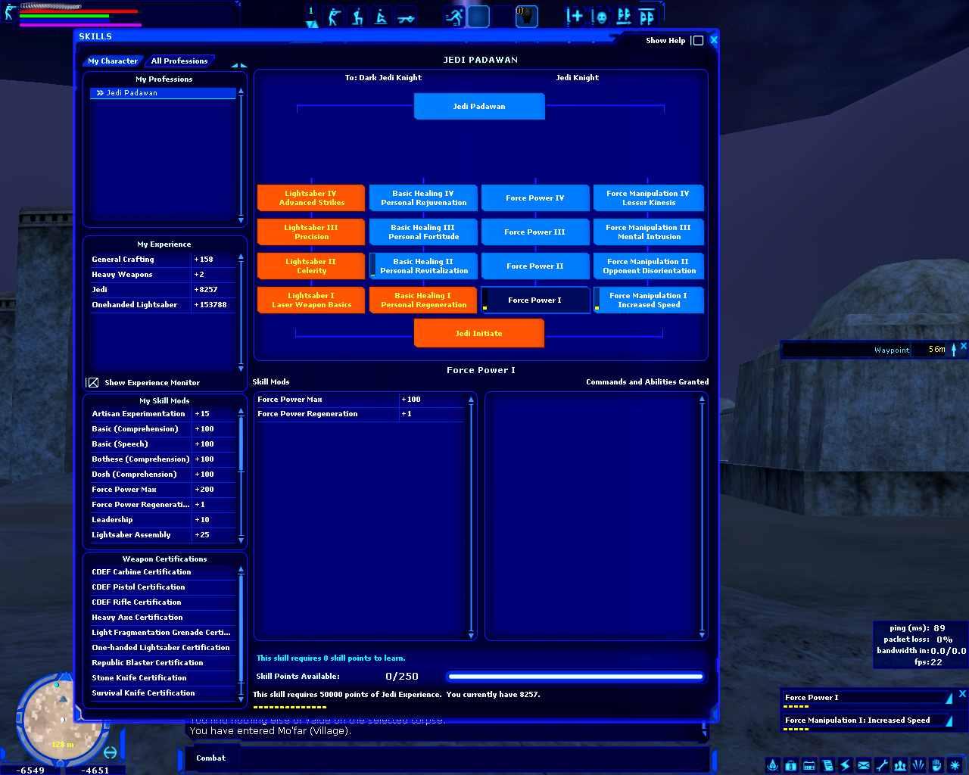Screen dimensions: 969x775
Task: Select the Force Power II skill box
Action: pos(535,266)
